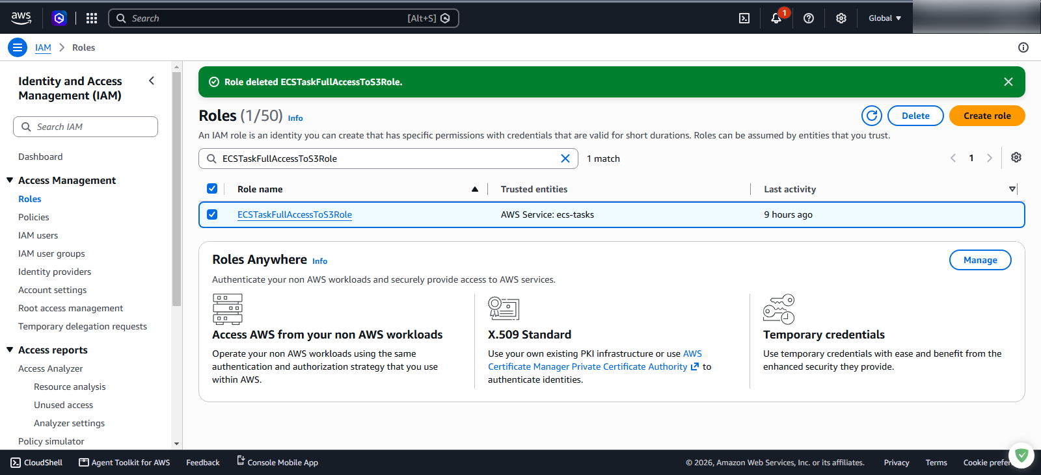The height and width of the screenshot is (475, 1041).
Task: Click Manage in Roles Anywhere
Action: pyautogui.click(x=980, y=260)
